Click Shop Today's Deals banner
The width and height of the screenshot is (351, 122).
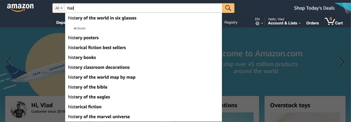coord(314,8)
